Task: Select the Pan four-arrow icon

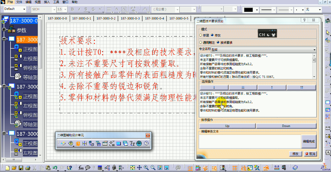Action: (139, 168)
